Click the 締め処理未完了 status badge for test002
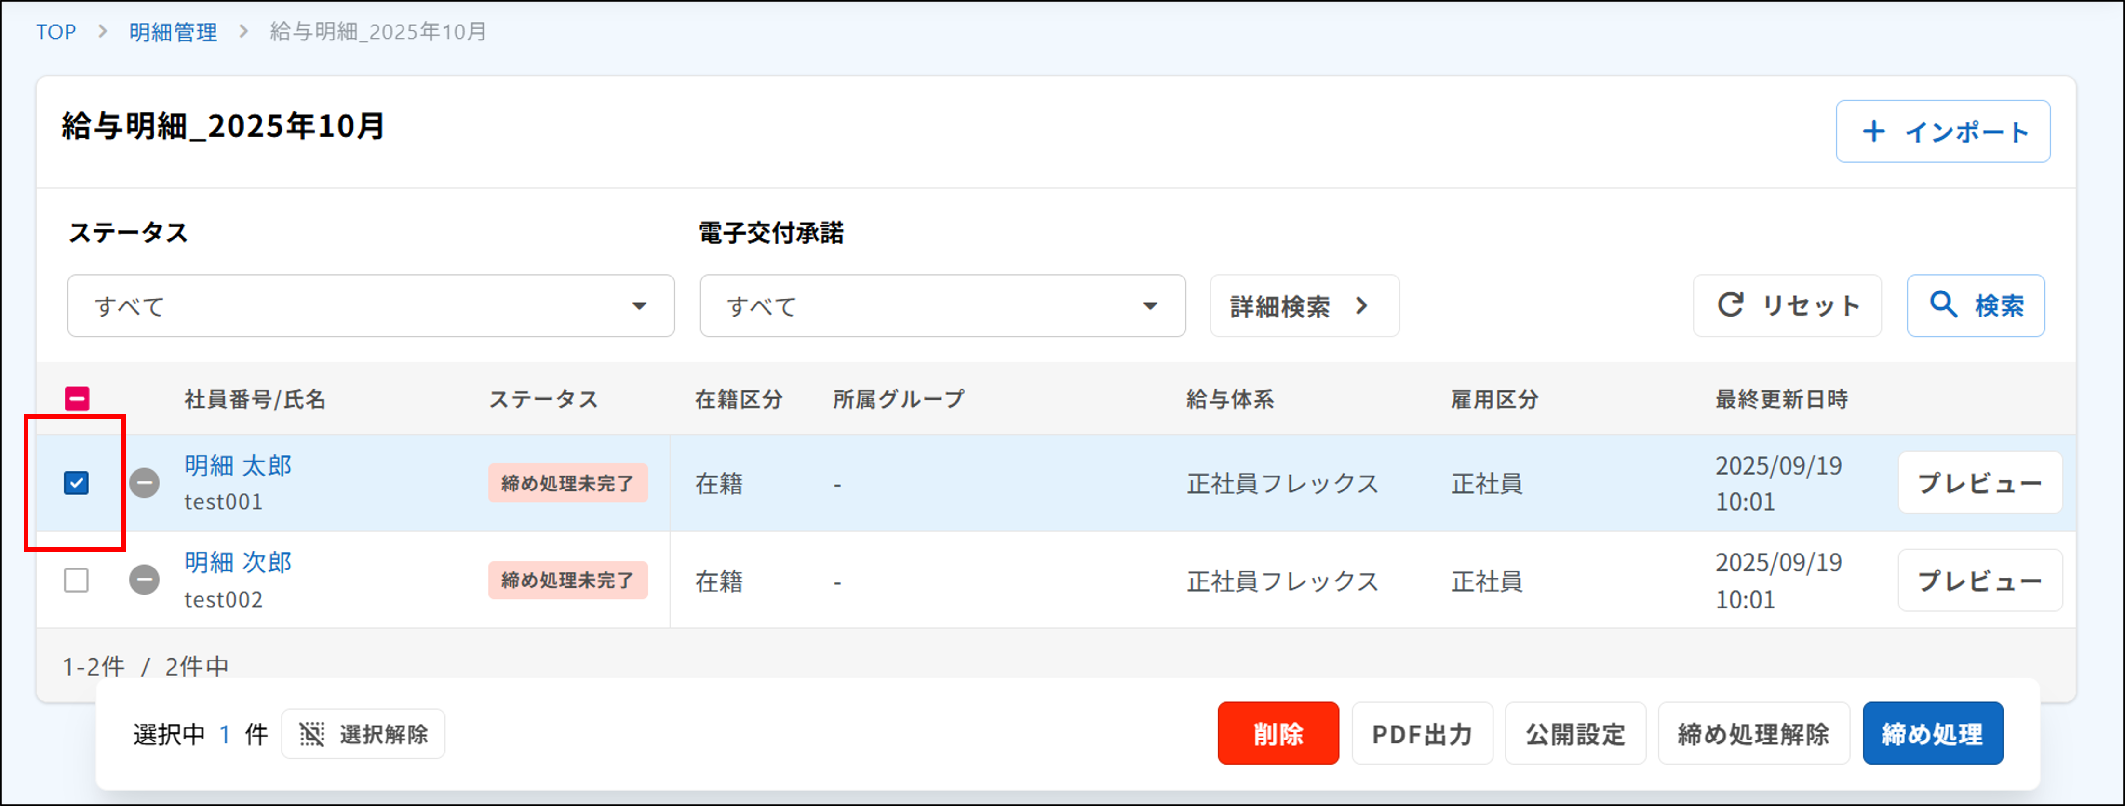 tap(567, 580)
